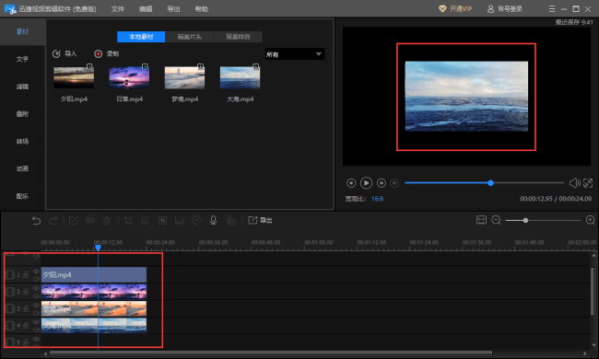Open the 配乐 sidebar panel
Image resolution: width=599 pixels, height=359 pixels.
click(22, 196)
